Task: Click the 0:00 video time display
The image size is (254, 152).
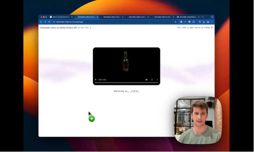Action: pos(102,80)
